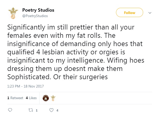
Task: Open the tweet options chevron menu
Action: point(150,13)
